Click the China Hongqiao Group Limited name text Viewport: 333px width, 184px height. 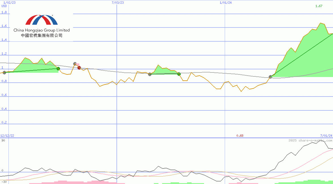click(41, 30)
